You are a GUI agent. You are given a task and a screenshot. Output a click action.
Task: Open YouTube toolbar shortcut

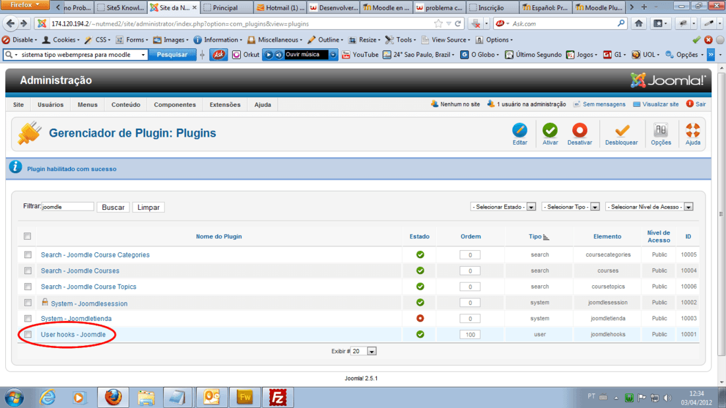[x=360, y=55]
